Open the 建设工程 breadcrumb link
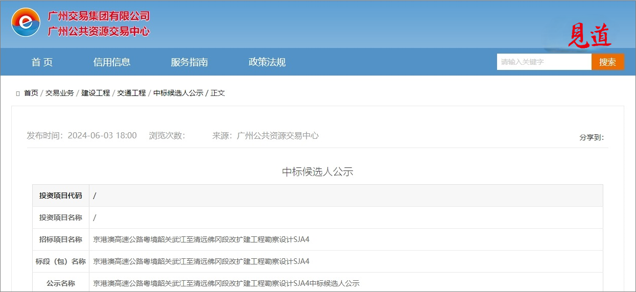Viewport: 636px width, 292px height. pyautogui.click(x=96, y=93)
